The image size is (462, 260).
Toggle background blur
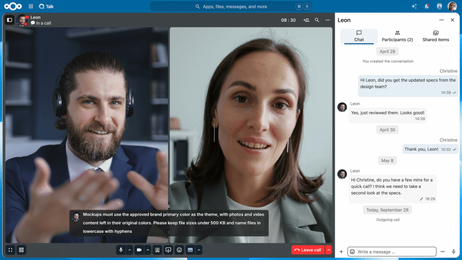coord(157,250)
